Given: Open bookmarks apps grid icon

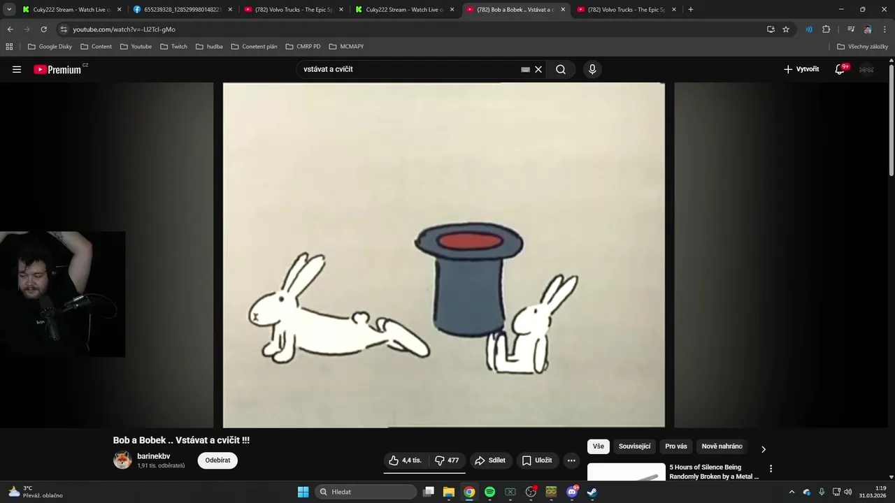Looking at the screenshot, I should (x=9, y=47).
